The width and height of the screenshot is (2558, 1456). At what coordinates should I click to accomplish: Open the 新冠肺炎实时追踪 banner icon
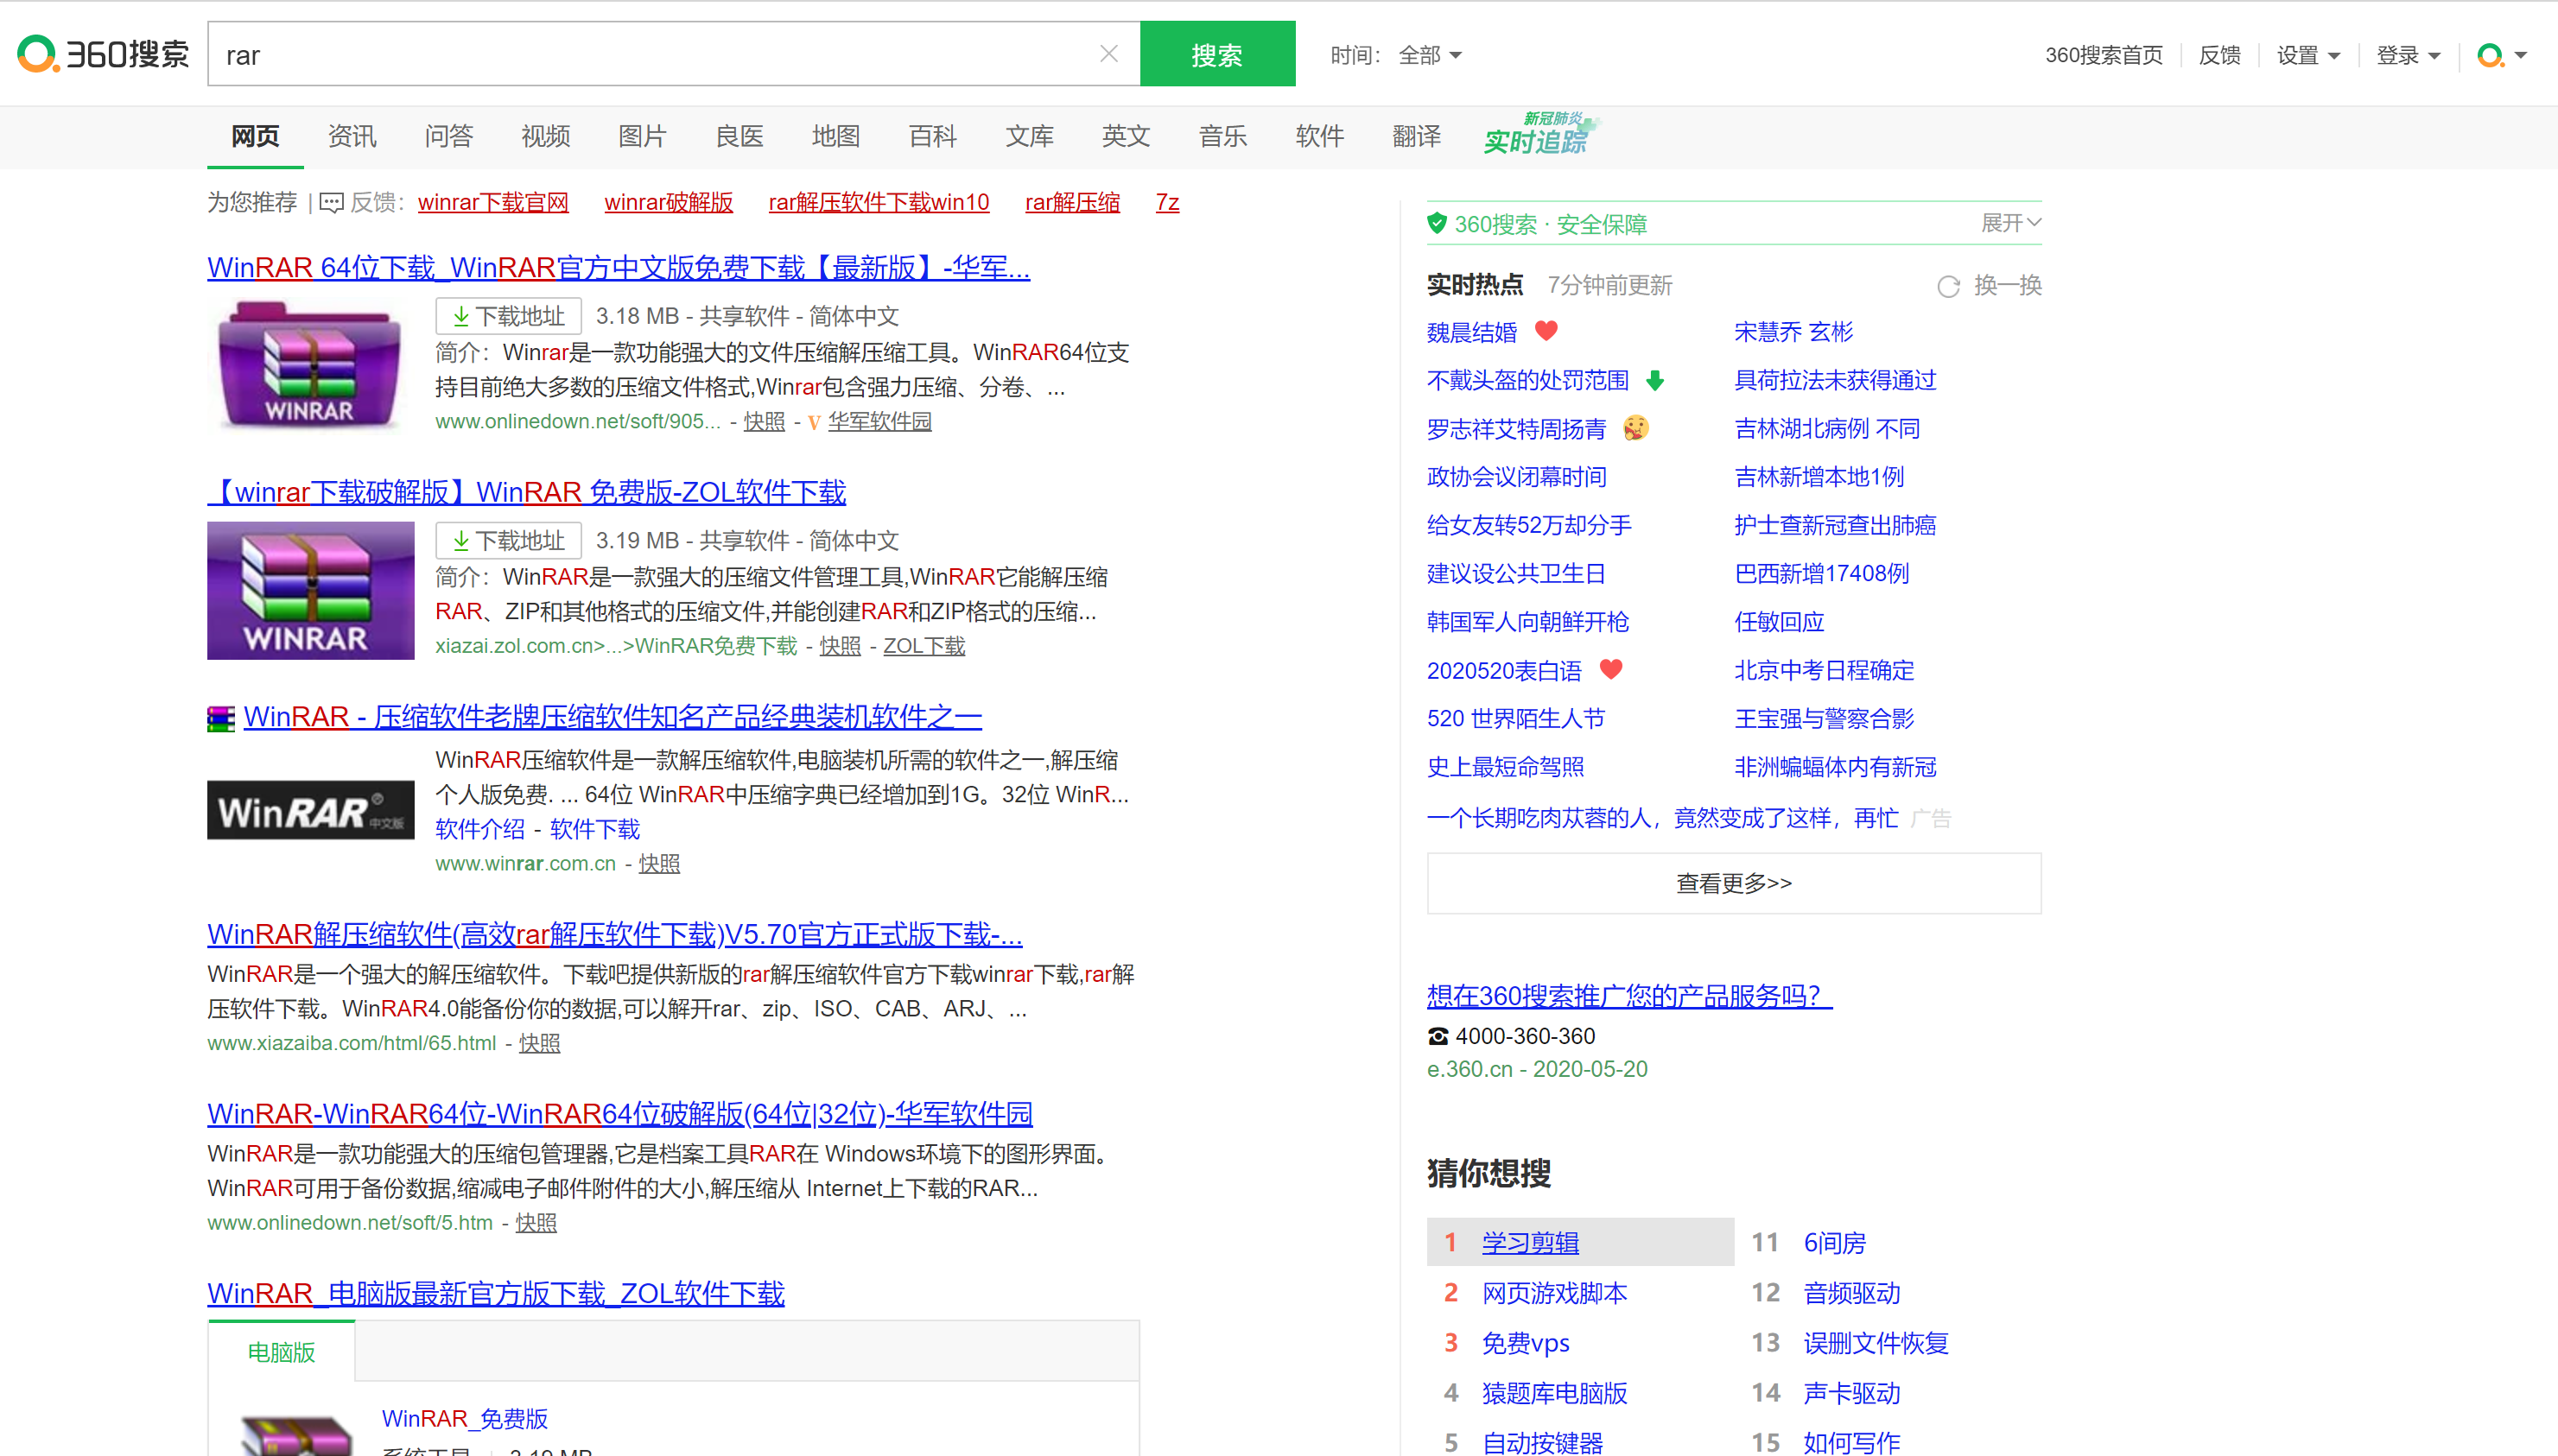[1539, 134]
